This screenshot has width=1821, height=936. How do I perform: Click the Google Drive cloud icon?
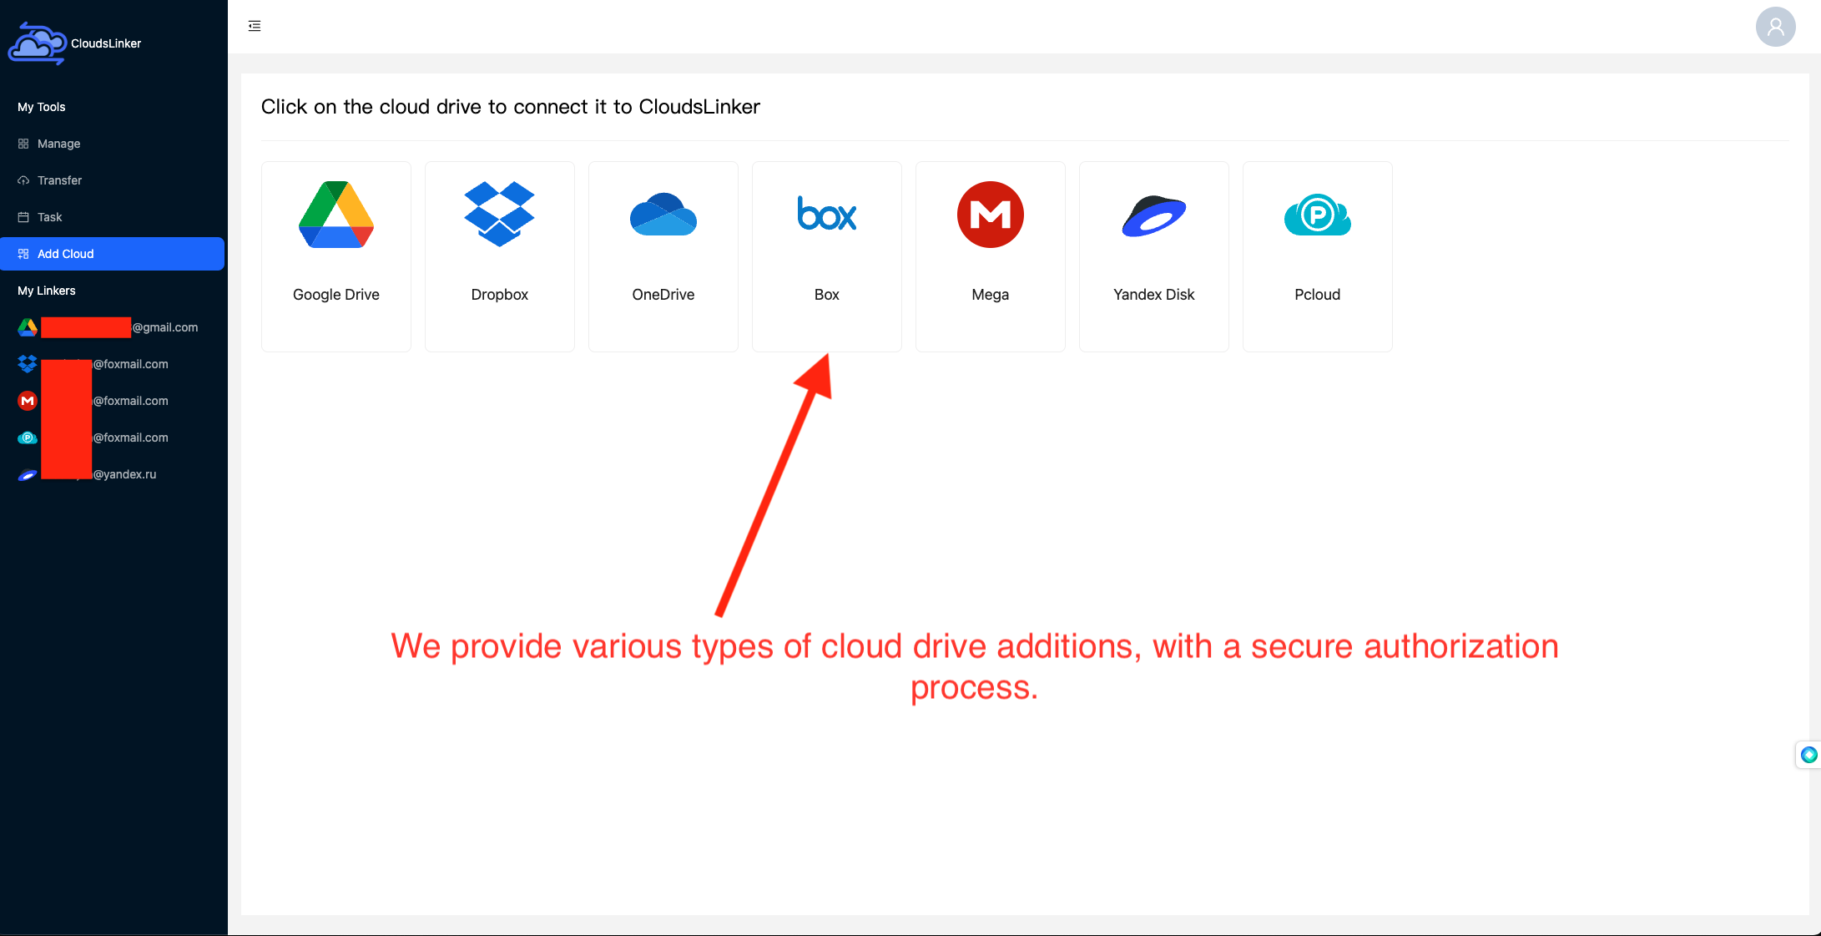[336, 216]
